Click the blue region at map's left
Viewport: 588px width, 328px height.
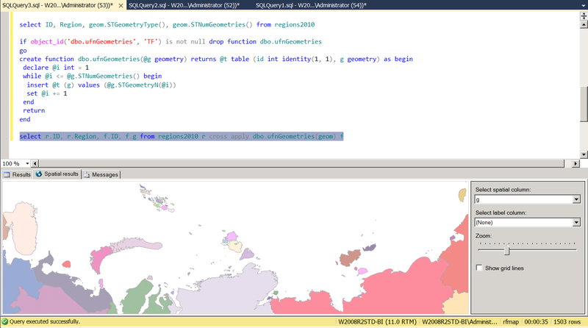(17, 276)
